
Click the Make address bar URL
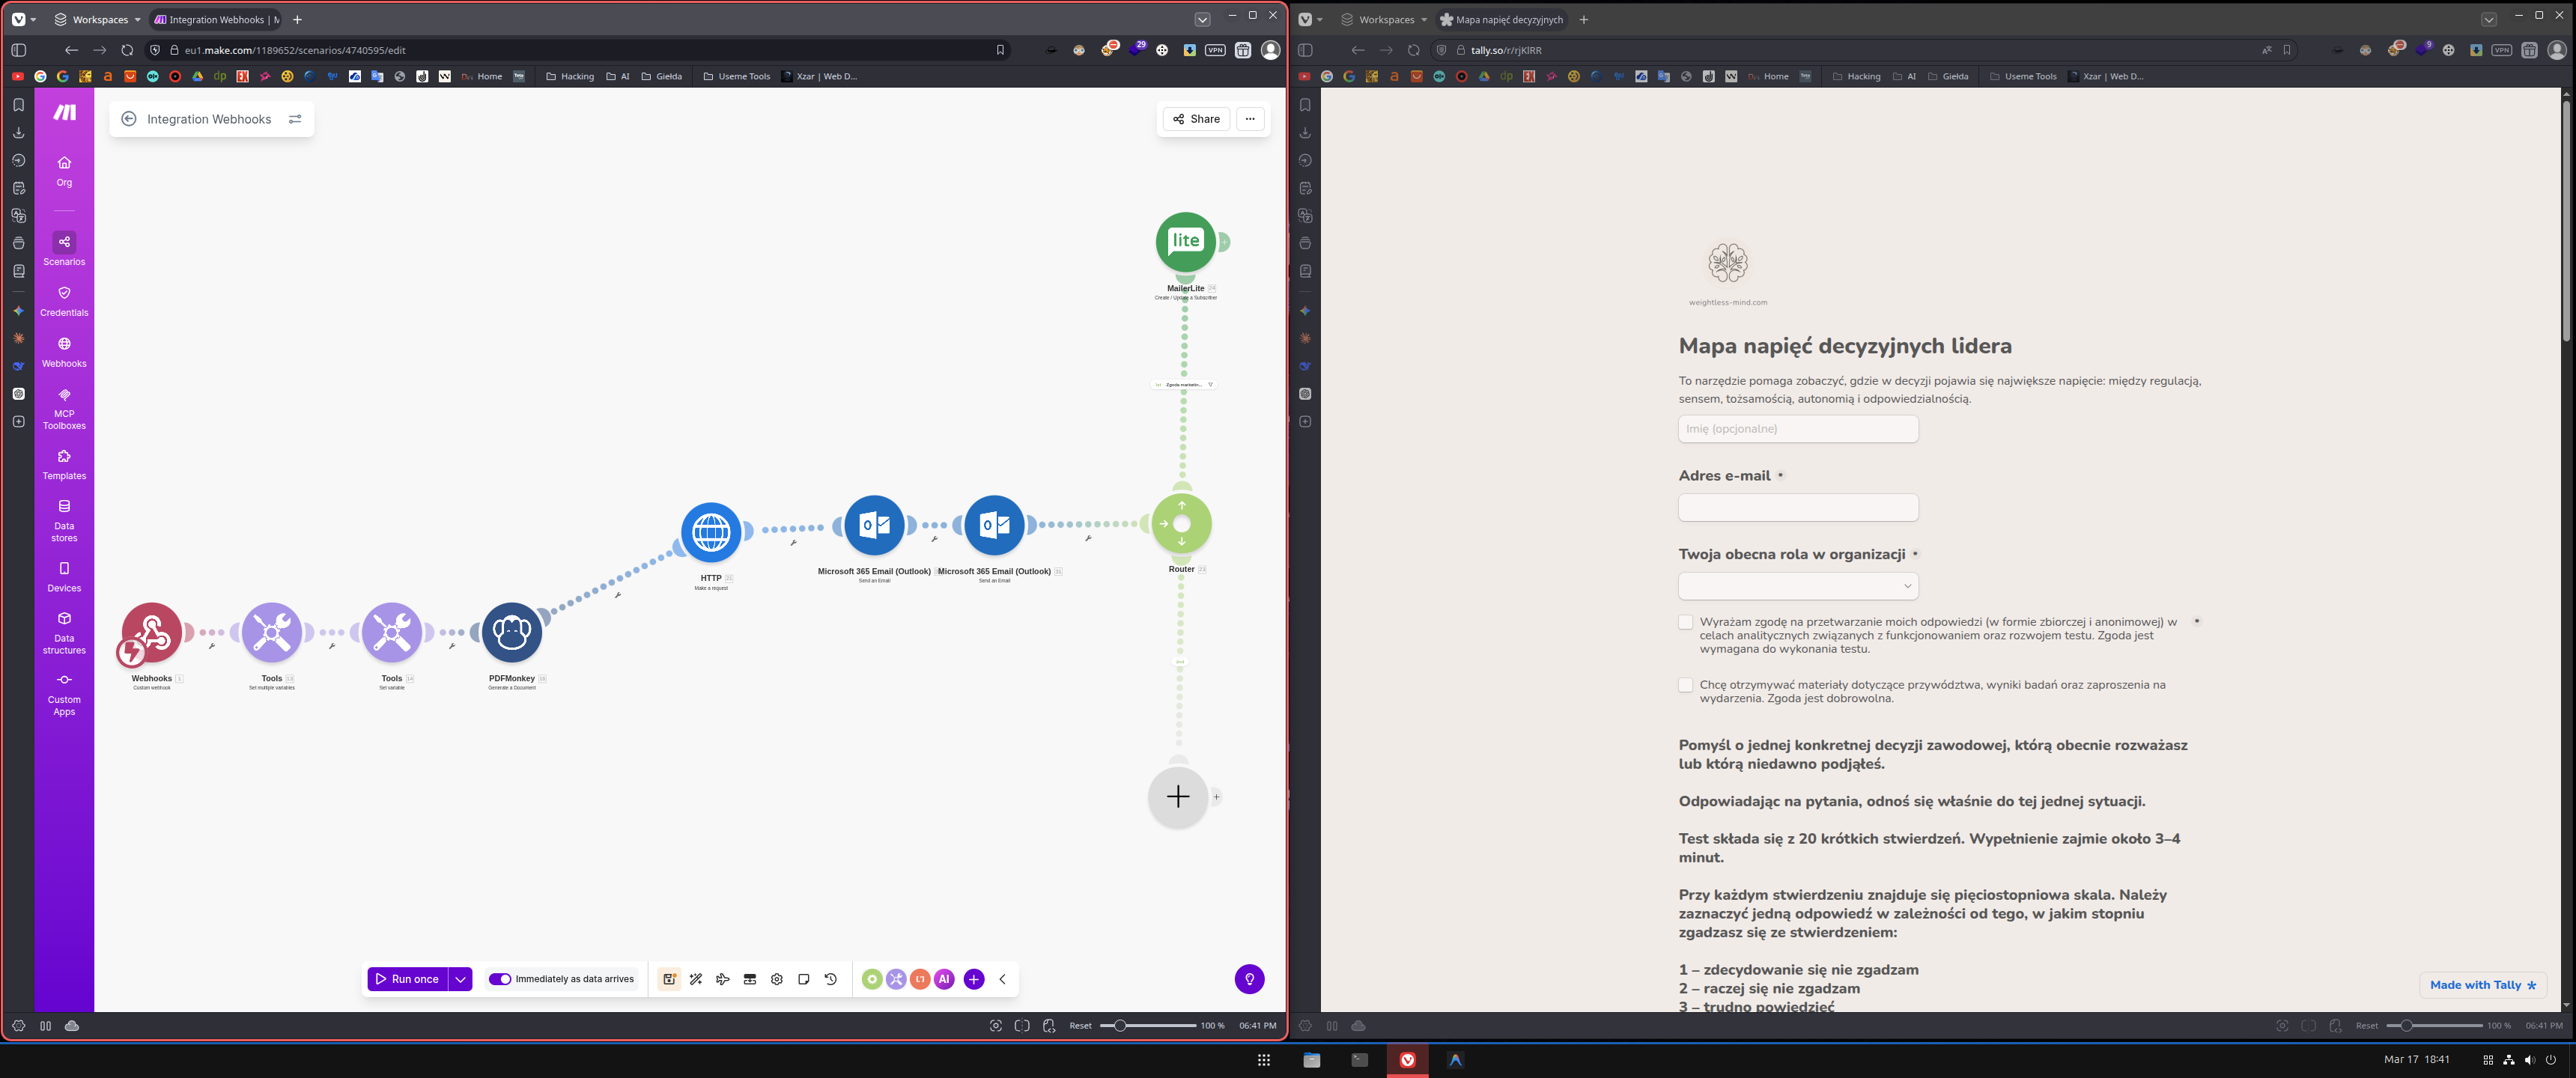click(x=295, y=50)
